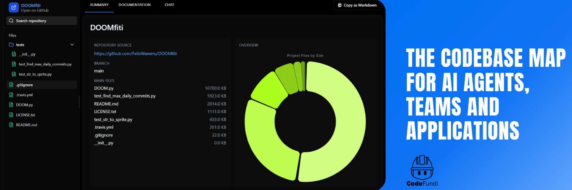Viewport: 572px width, 190px height.
Task: Click the file icon beside test_str_to_sprite.py in sidebar
Action: click(14, 74)
